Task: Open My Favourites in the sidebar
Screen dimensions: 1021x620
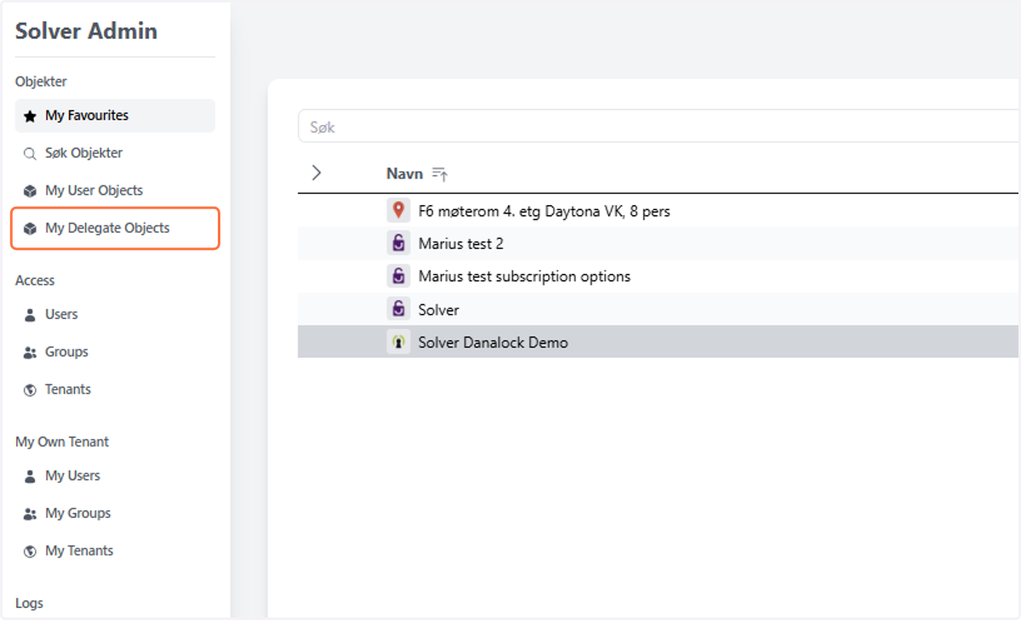Action: pos(115,116)
